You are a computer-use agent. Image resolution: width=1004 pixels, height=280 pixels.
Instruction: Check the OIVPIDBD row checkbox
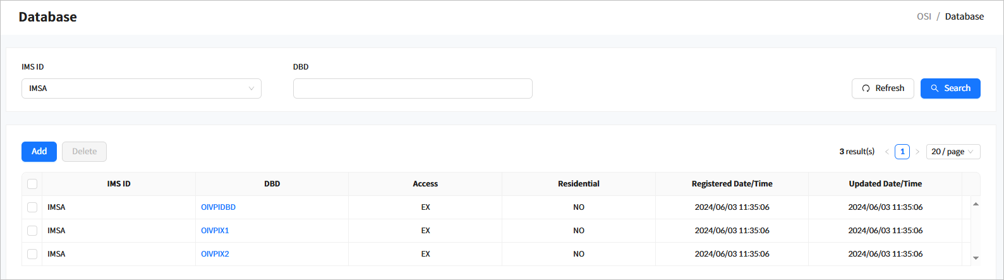pyautogui.click(x=32, y=207)
